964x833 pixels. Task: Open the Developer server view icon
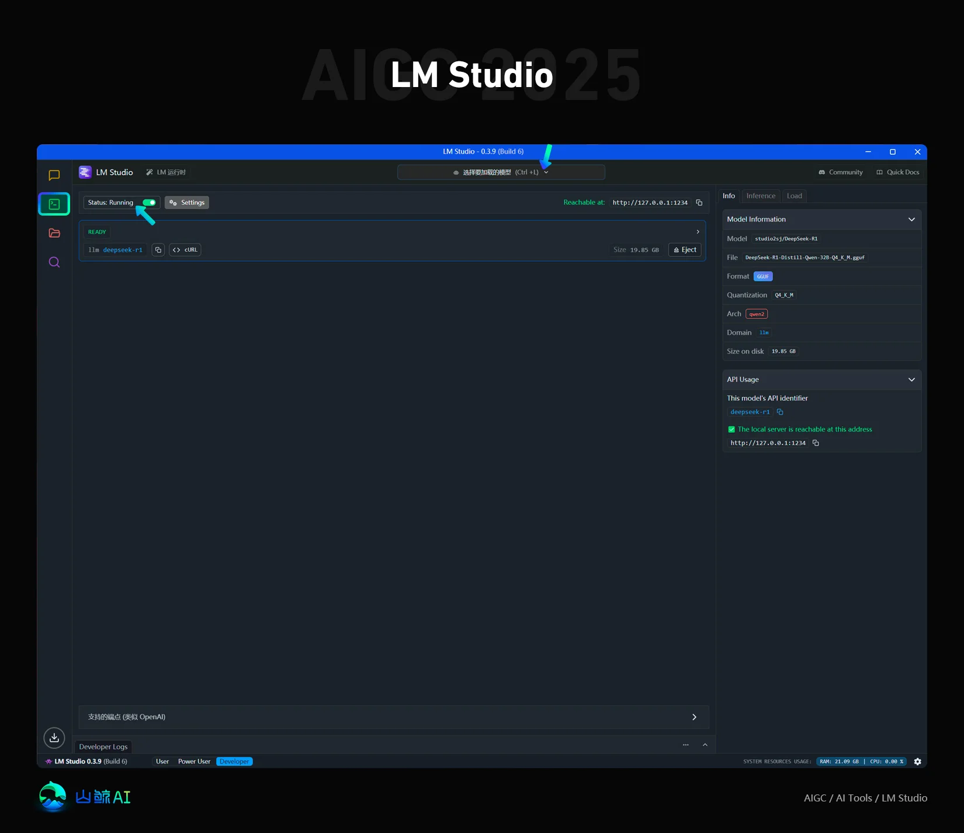tap(54, 204)
